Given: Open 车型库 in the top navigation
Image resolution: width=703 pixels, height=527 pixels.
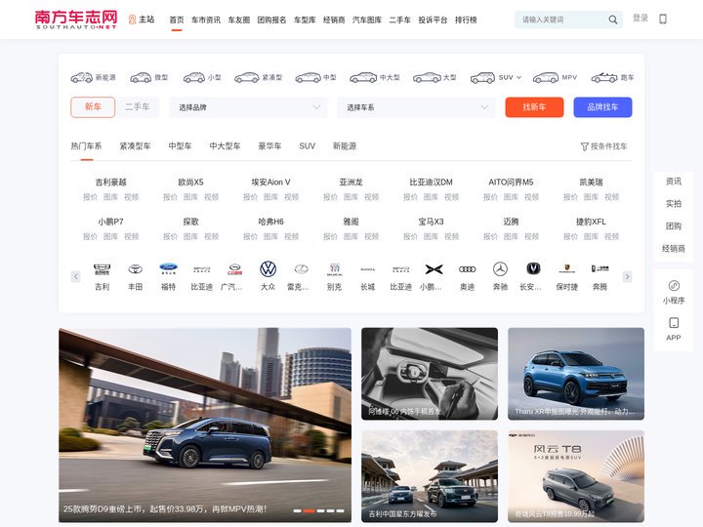Looking at the screenshot, I should (x=305, y=20).
